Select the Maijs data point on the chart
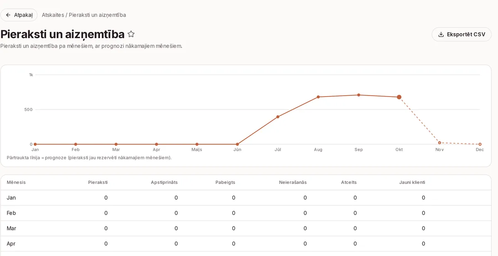498x256 pixels. coord(197,144)
